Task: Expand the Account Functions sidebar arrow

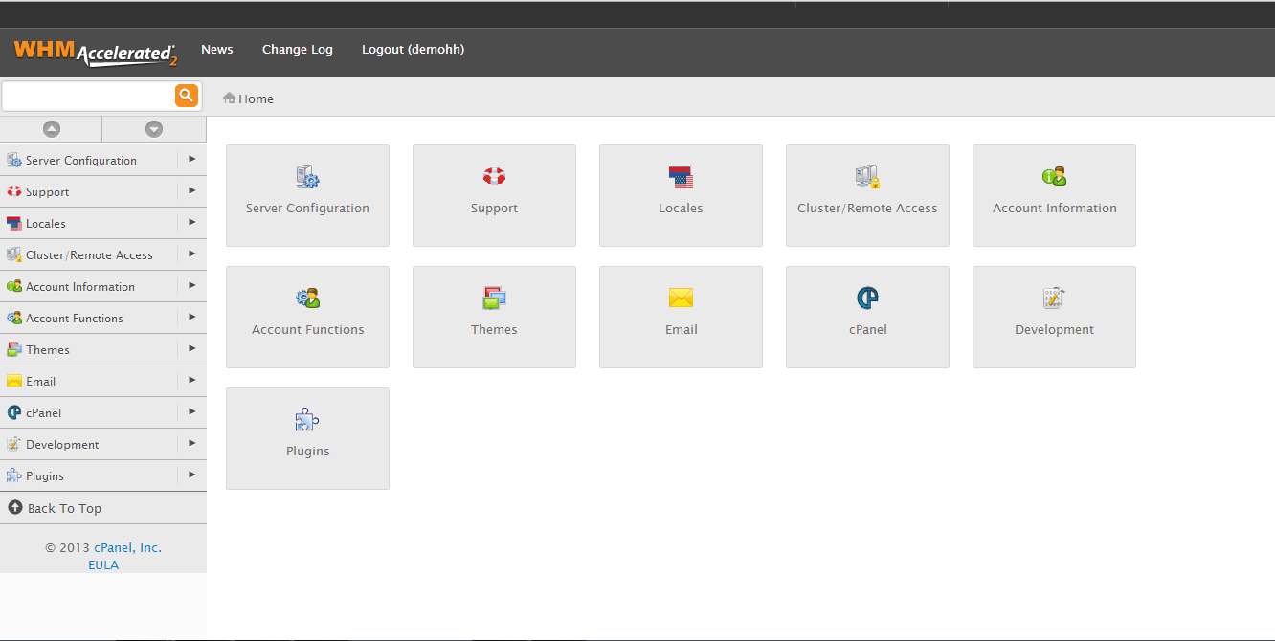Action: (x=191, y=318)
